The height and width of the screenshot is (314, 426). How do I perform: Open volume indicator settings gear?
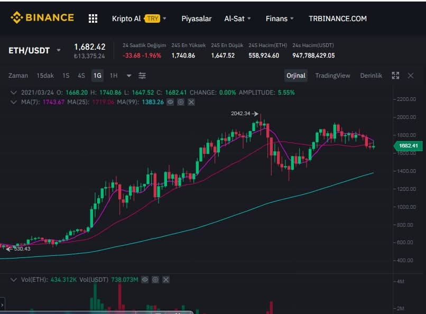[155, 279]
